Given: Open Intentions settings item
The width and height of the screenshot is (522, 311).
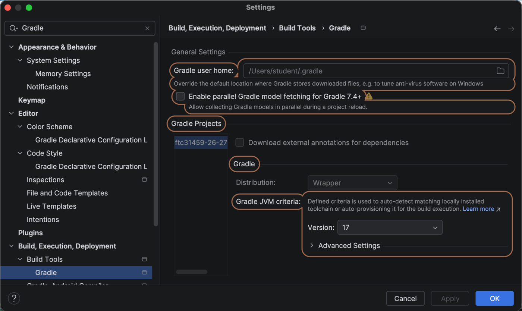Looking at the screenshot, I should coord(43,220).
